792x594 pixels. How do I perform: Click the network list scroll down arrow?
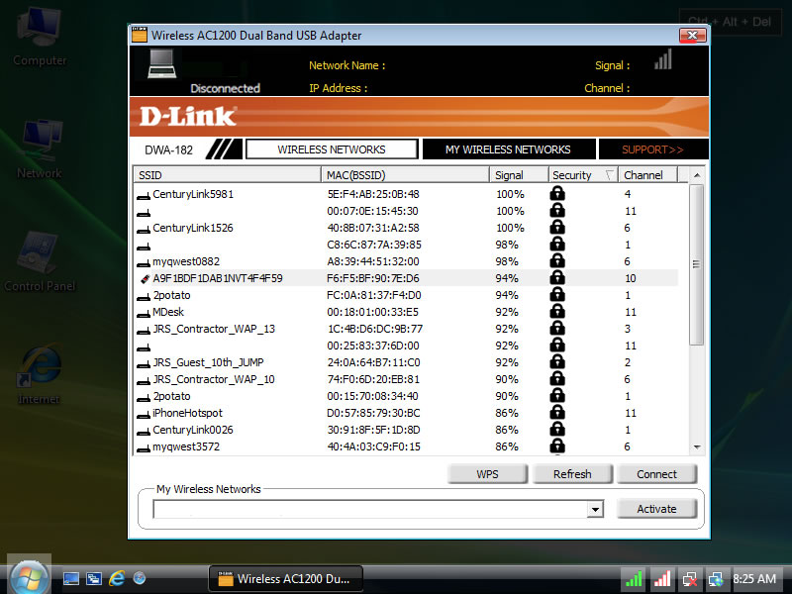point(696,446)
